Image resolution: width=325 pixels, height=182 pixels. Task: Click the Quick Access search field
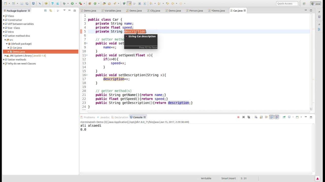(287, 4)
